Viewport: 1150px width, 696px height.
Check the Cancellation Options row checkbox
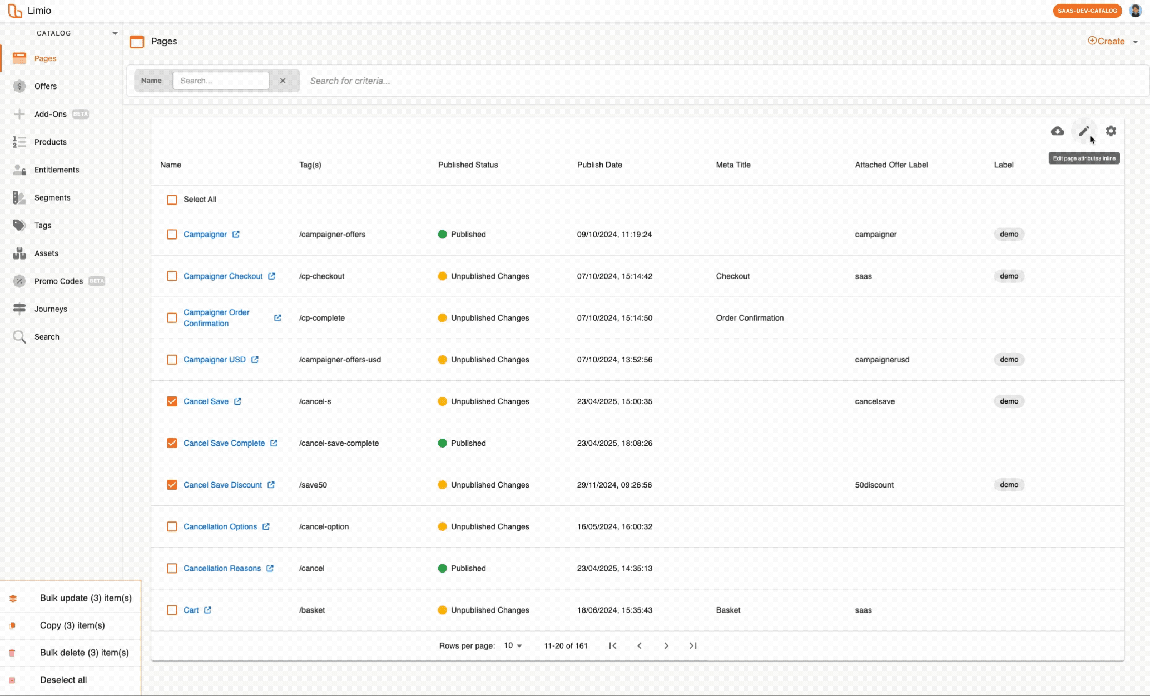[172, 526]
